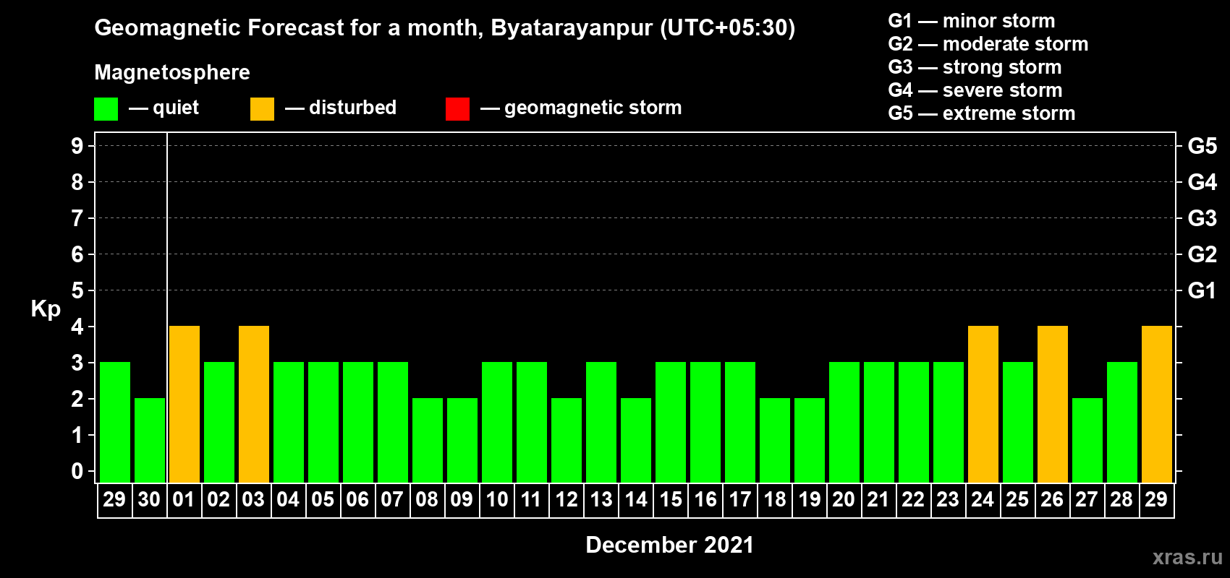This screenshot has height=578, width=1230.
Task: Click the 'Kp' axis title
Action: pos(46,309)
